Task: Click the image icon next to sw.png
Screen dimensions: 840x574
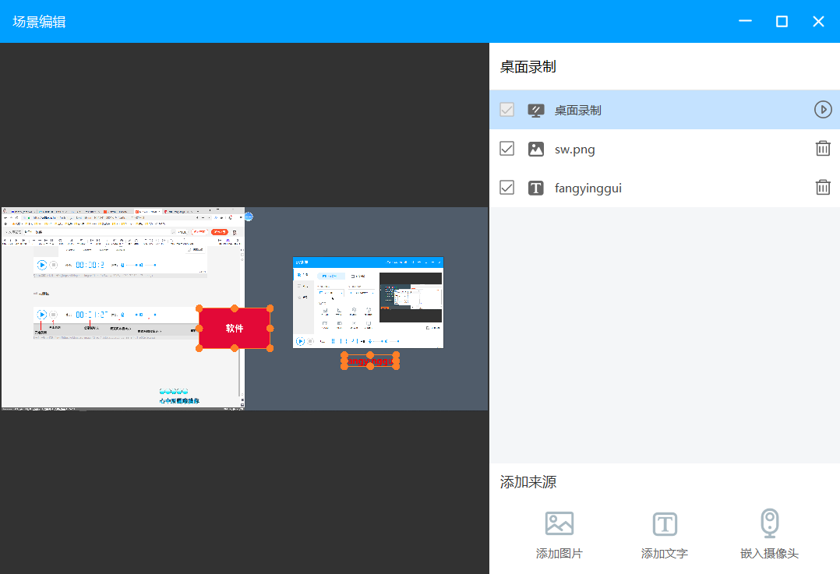Action: 536,149
